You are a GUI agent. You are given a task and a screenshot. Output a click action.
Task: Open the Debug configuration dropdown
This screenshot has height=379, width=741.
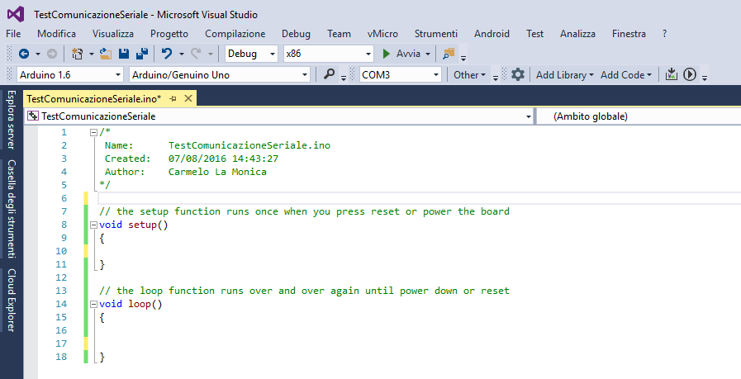[251, 54]
